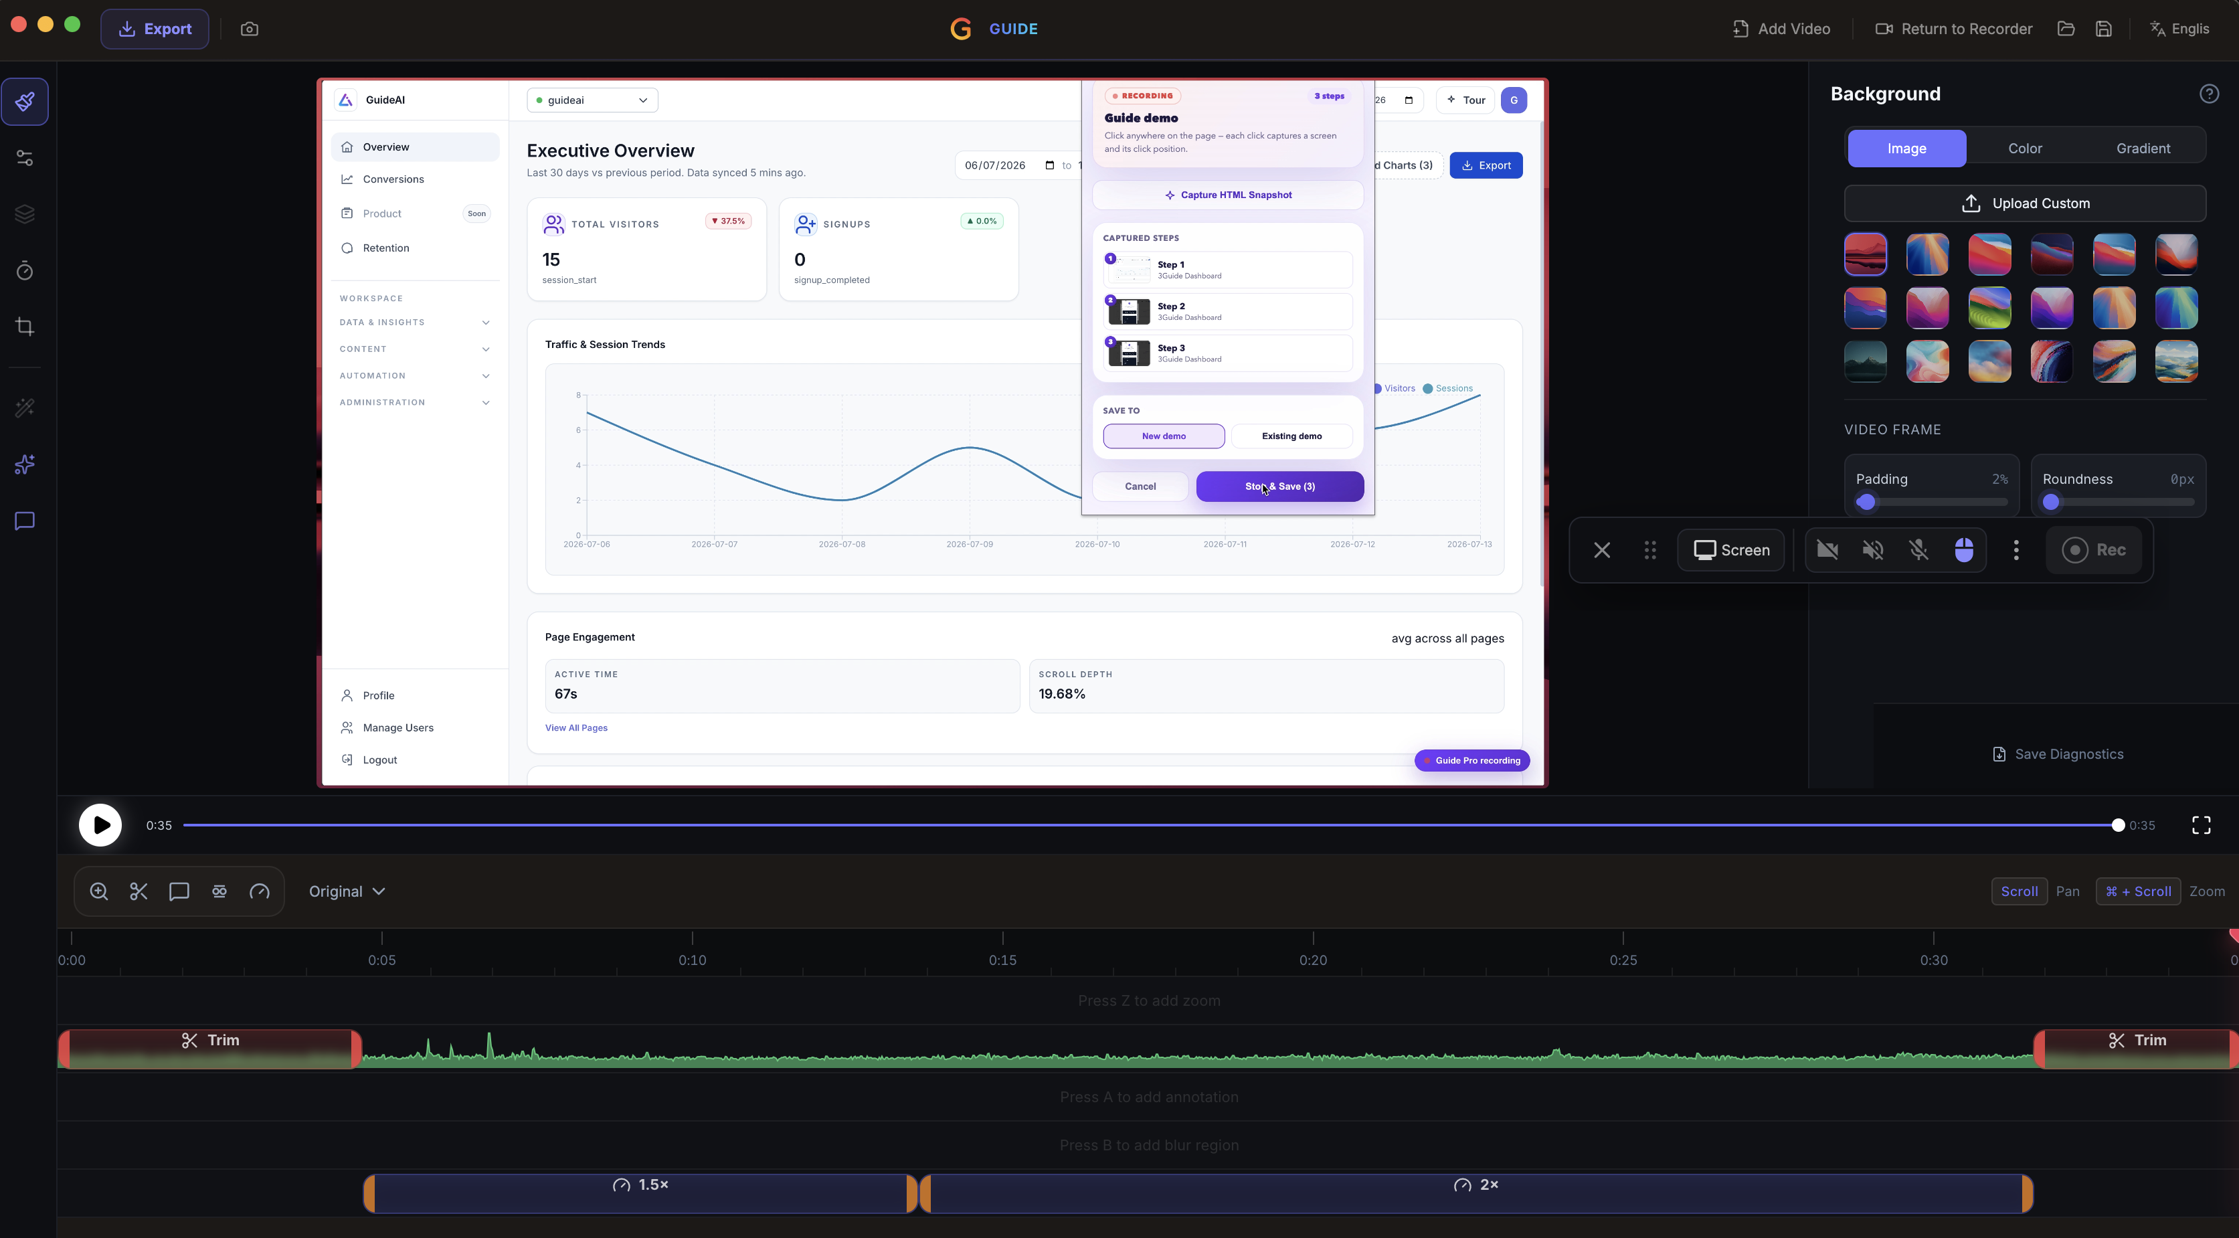
Task: Add an annotation with the speech bubble tool
Action: point(179,891)
